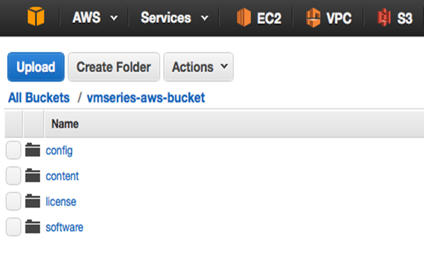Viewport: 424px width, 254px height.
Task: Expand the AWS dropdown menu
Action: [x=94, y=18]
